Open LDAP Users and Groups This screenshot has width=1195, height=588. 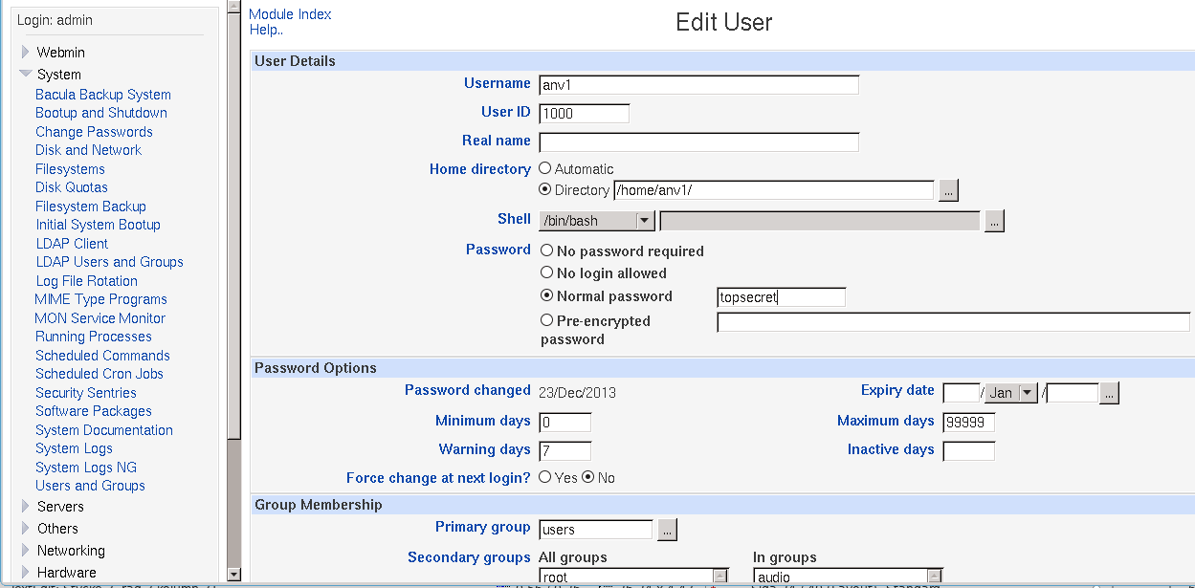pos(110,262)
